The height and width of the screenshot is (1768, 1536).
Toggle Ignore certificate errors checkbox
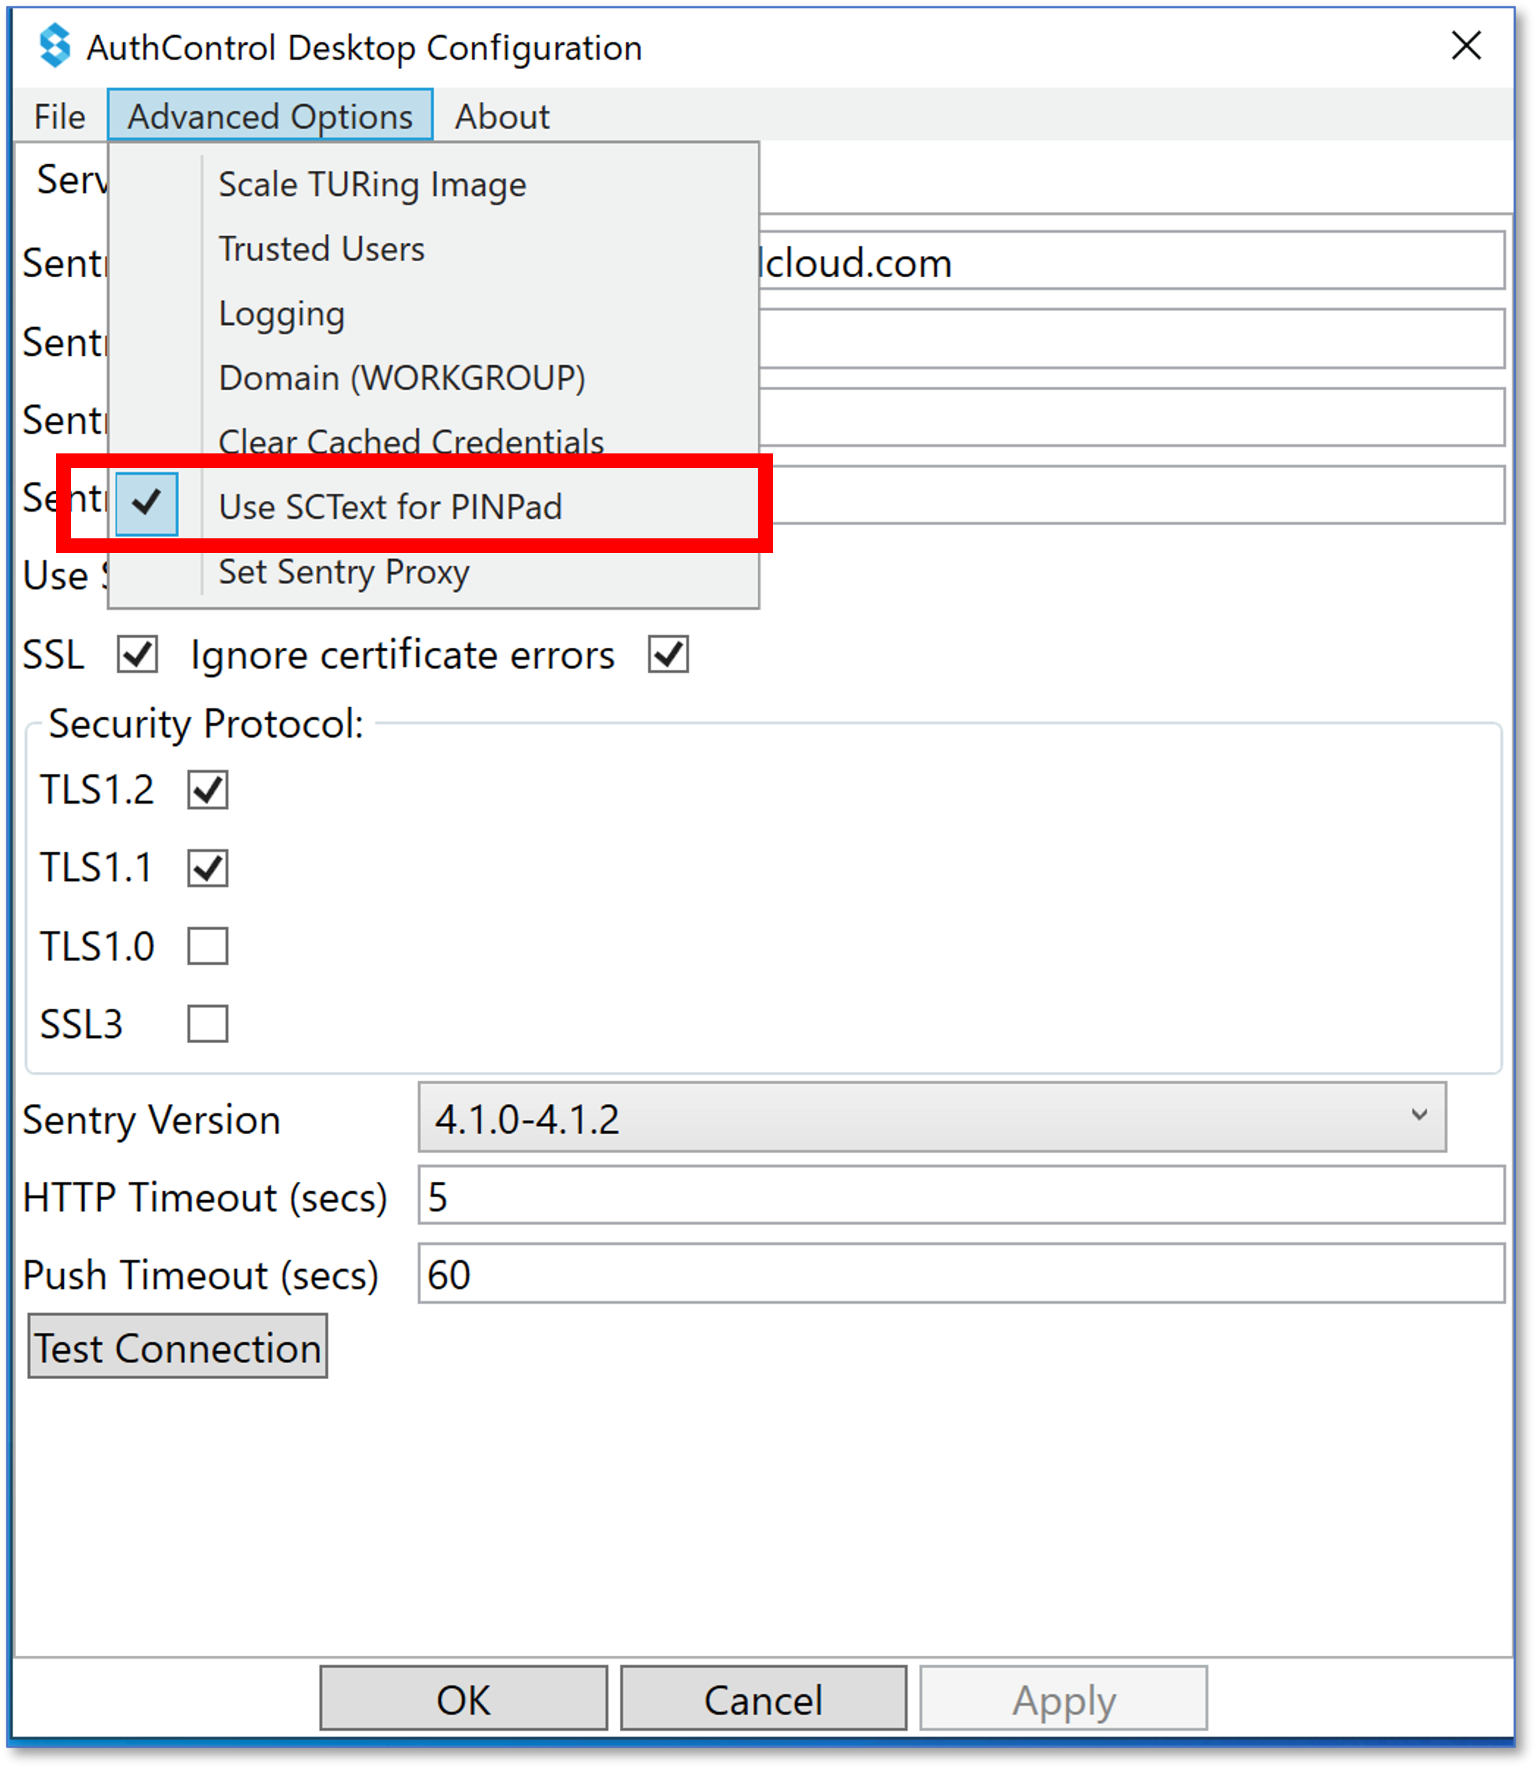[x=668, y=655]
